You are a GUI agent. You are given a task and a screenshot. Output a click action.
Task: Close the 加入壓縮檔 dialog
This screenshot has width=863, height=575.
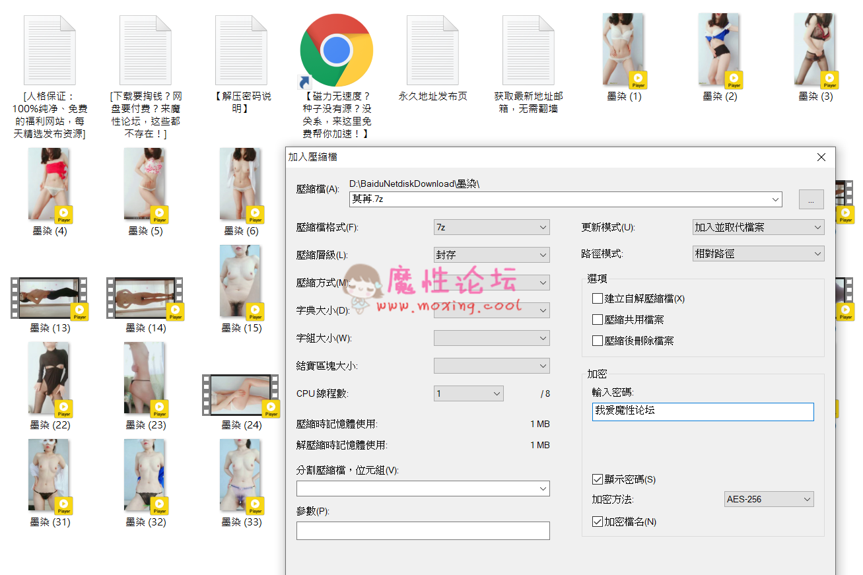(x=821, y=157)
